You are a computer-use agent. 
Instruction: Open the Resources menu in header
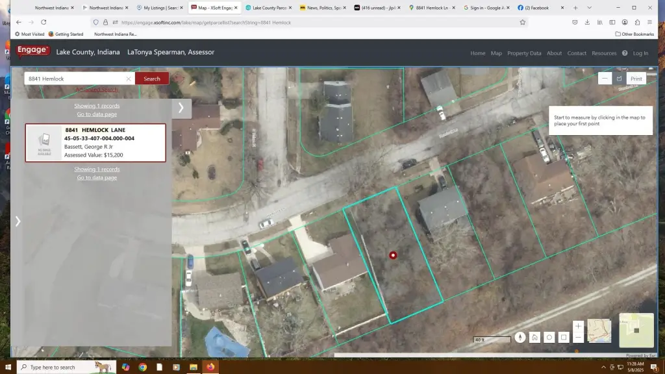click(x=604, y=53)
